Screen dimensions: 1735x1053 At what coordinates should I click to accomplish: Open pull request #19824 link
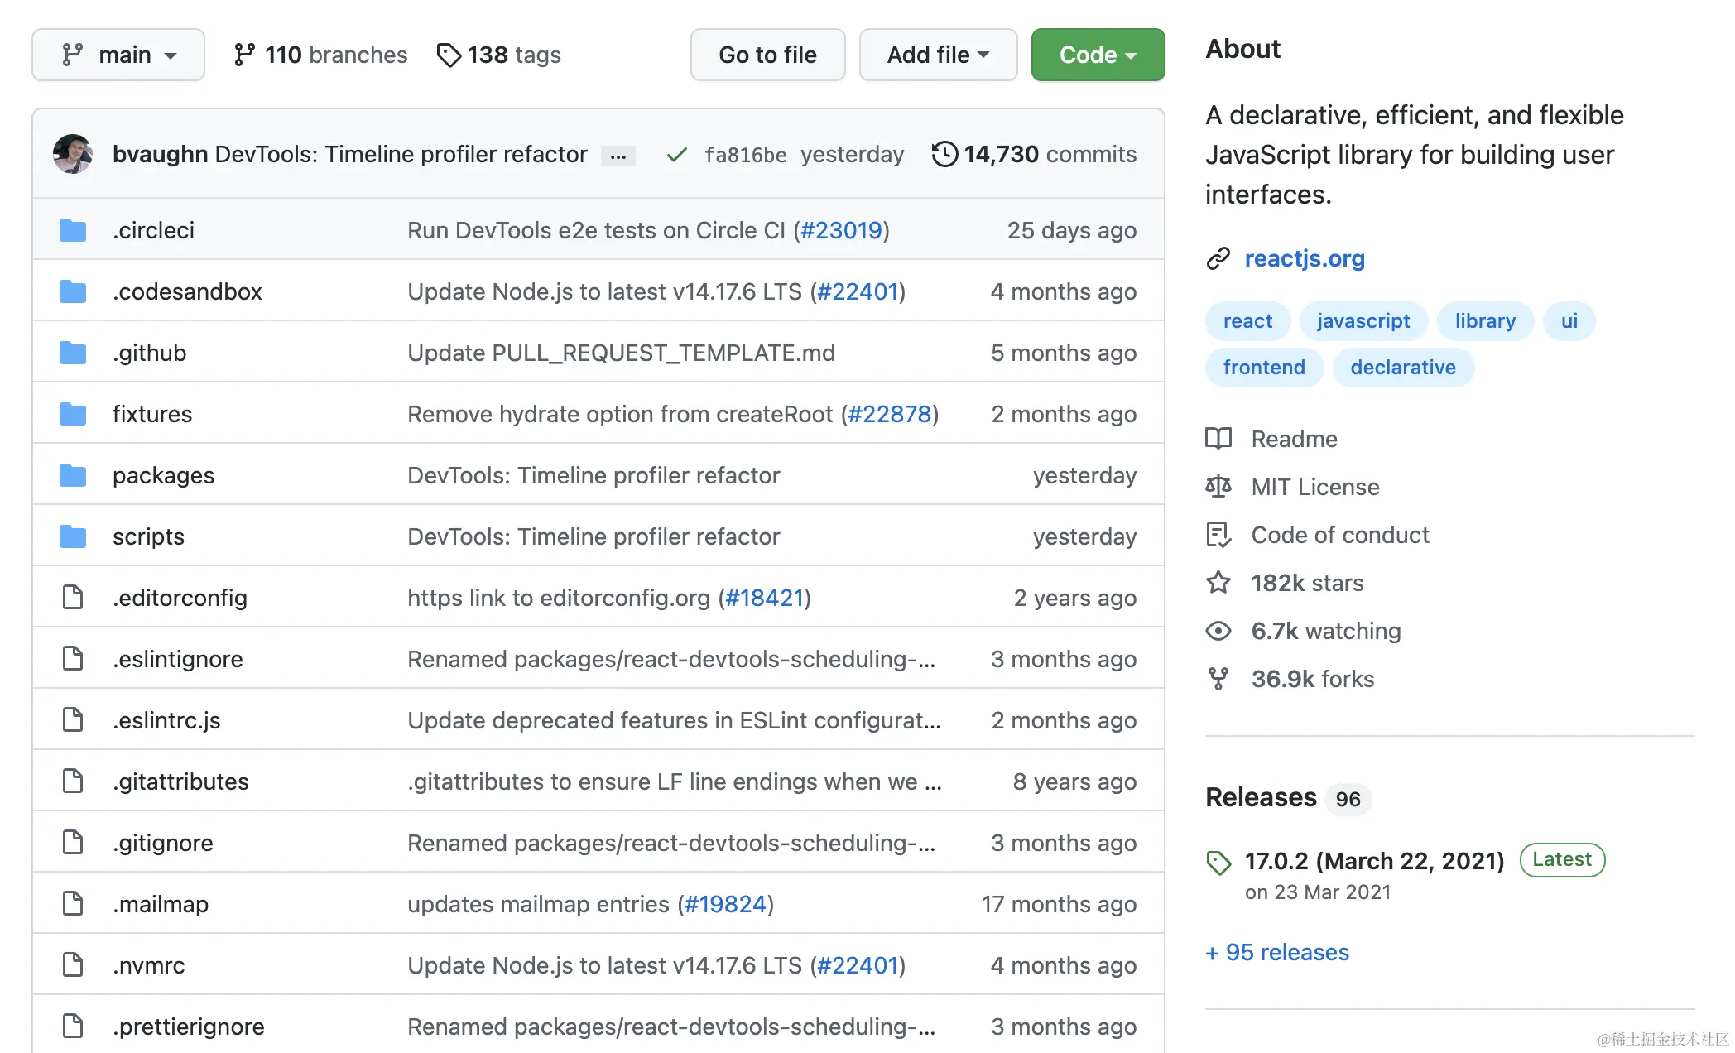click(x=725, y=904)
